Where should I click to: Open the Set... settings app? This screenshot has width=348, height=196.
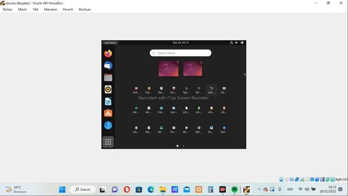[x=199, y=130]
